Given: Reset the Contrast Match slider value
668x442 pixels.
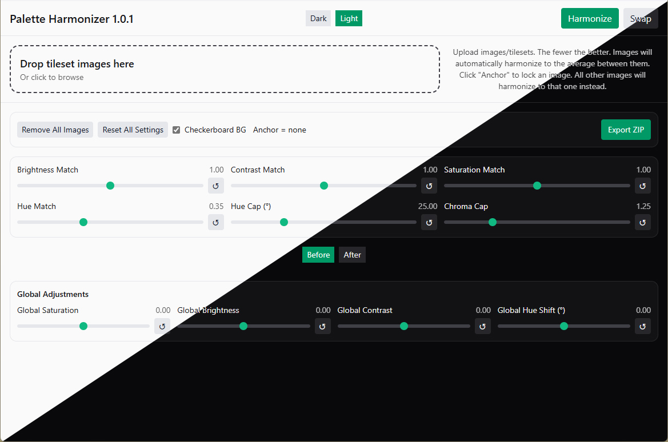Looking at the screenshot, I should click(429, 186).
